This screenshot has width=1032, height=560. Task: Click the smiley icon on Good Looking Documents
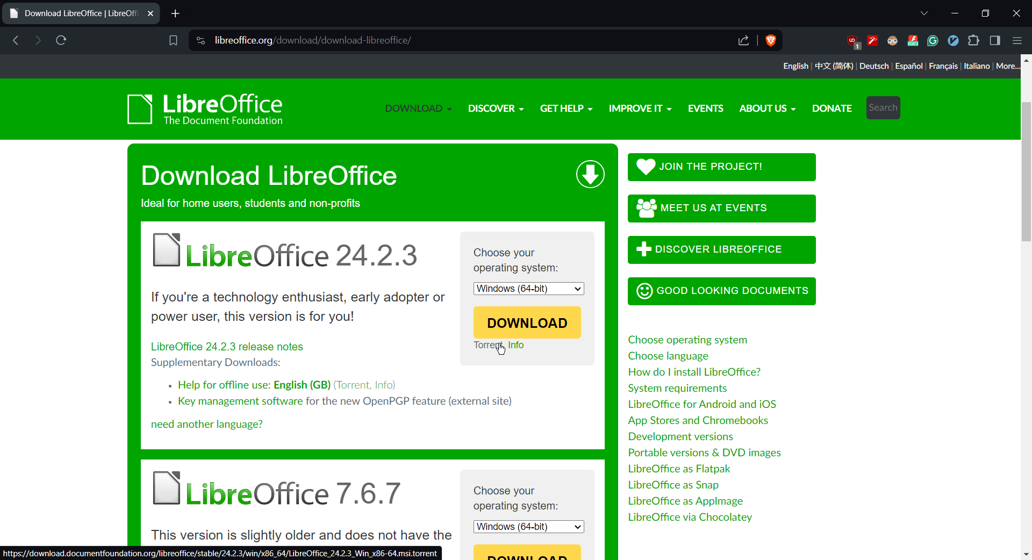click(644, 291)
